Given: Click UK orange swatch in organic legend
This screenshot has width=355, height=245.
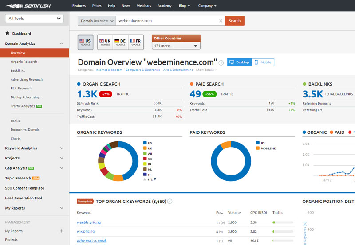Looking at the screenshot, I should [145, 148].
